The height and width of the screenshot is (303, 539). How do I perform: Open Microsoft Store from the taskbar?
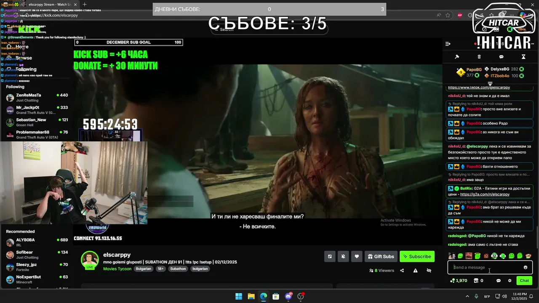pos(276,296)
